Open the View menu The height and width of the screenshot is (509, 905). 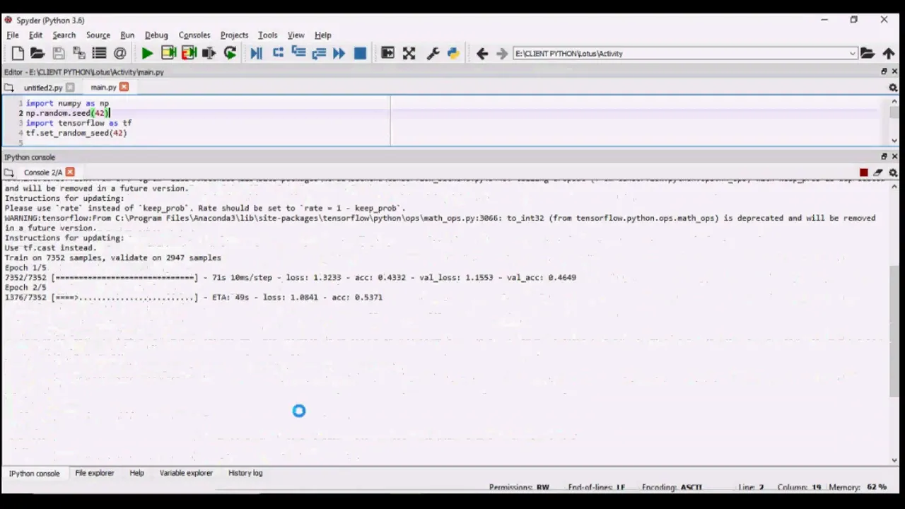[x=296, y=35]
